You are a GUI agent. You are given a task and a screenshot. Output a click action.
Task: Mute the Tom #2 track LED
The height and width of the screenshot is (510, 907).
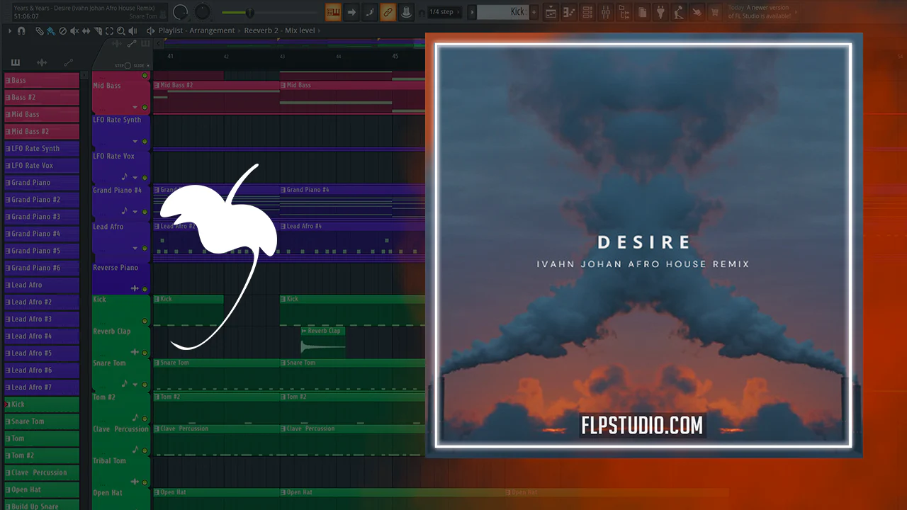pos(145,419)
